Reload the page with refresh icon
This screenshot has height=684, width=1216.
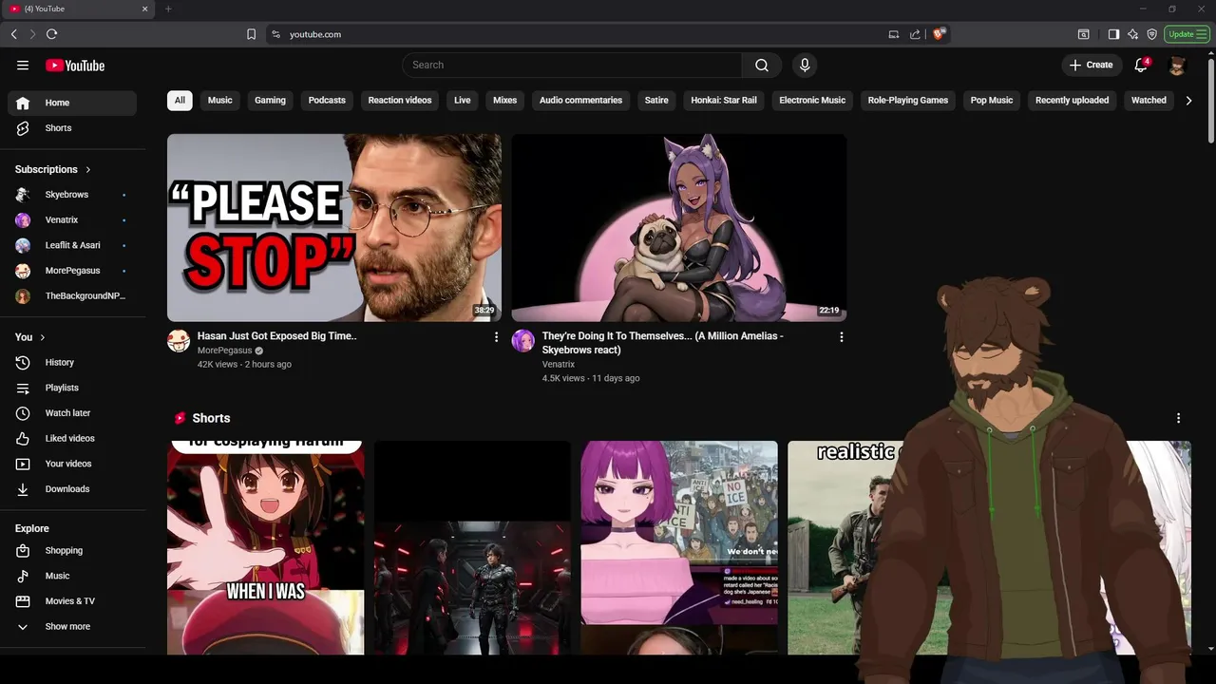(51, 34)
